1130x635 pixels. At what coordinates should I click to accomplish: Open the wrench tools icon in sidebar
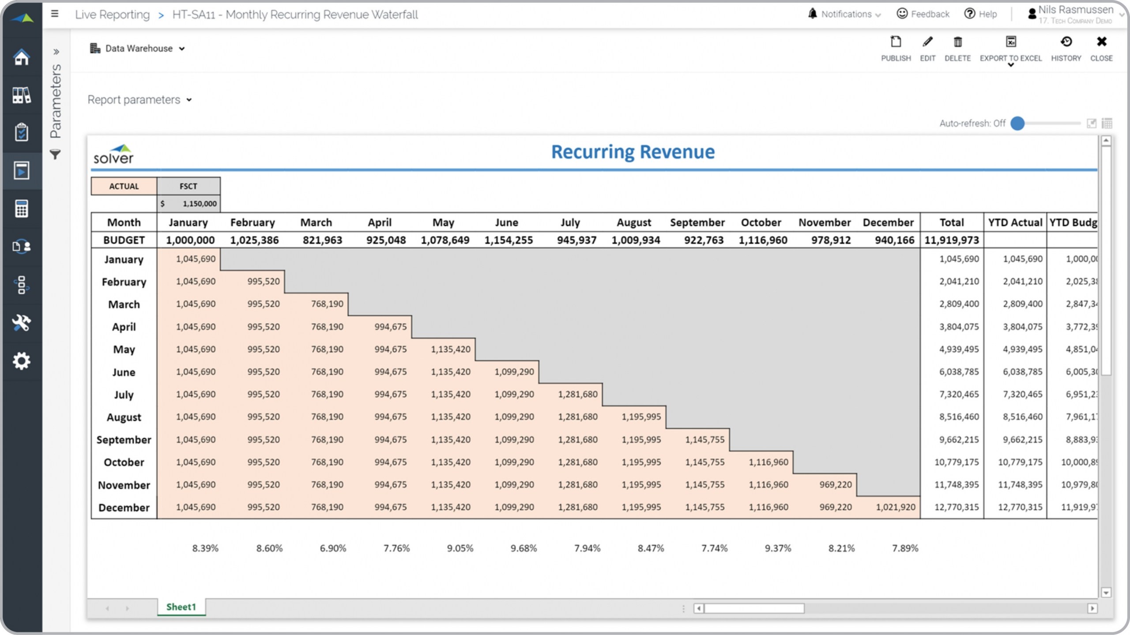[21, 323]
